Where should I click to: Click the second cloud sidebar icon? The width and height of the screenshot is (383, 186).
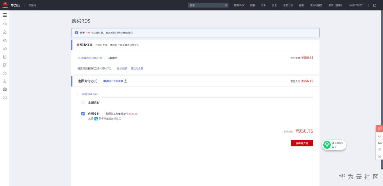pyautogui.click(x=5, y=49)
